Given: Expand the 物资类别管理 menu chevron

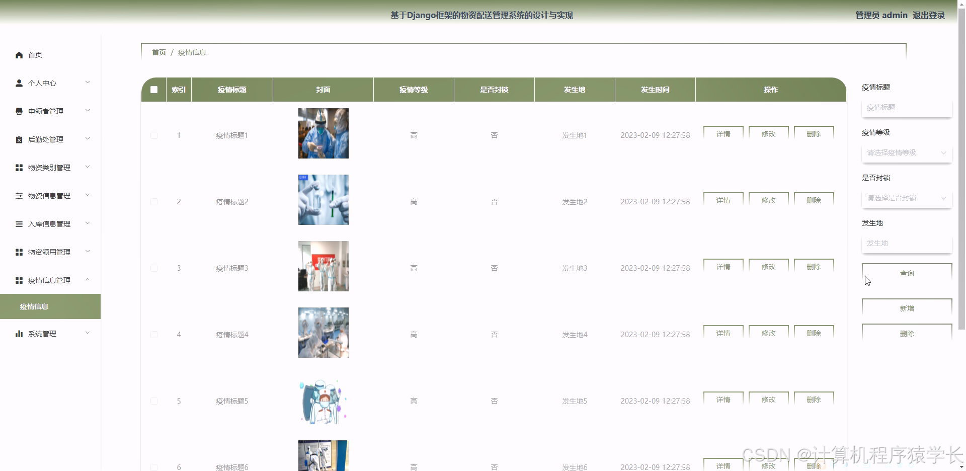Looking at the screenshot, I should click(88, 167).
